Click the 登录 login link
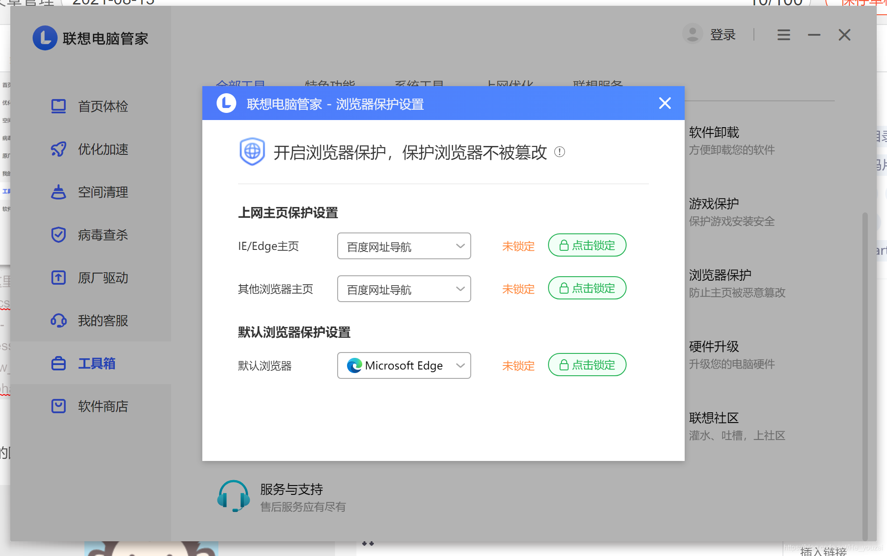Viewport: 887px width, 556px height. [x=723, y=34]
